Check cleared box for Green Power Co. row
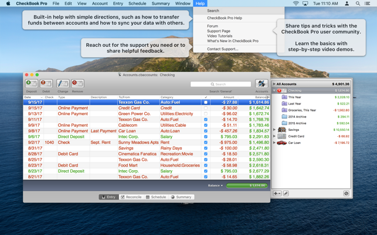Image resolution: width=377 pixels, height=235 pixels. [x=206, y=114]
